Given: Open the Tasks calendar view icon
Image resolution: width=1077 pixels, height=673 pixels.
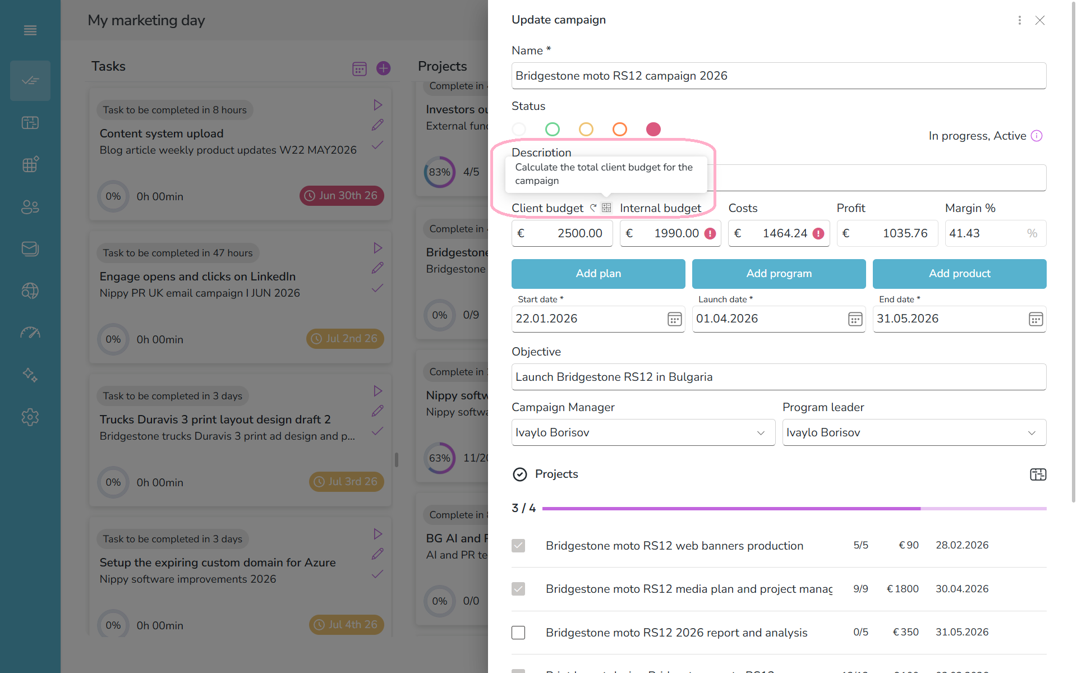Looking at the screenshot, I should pos(360,68).
